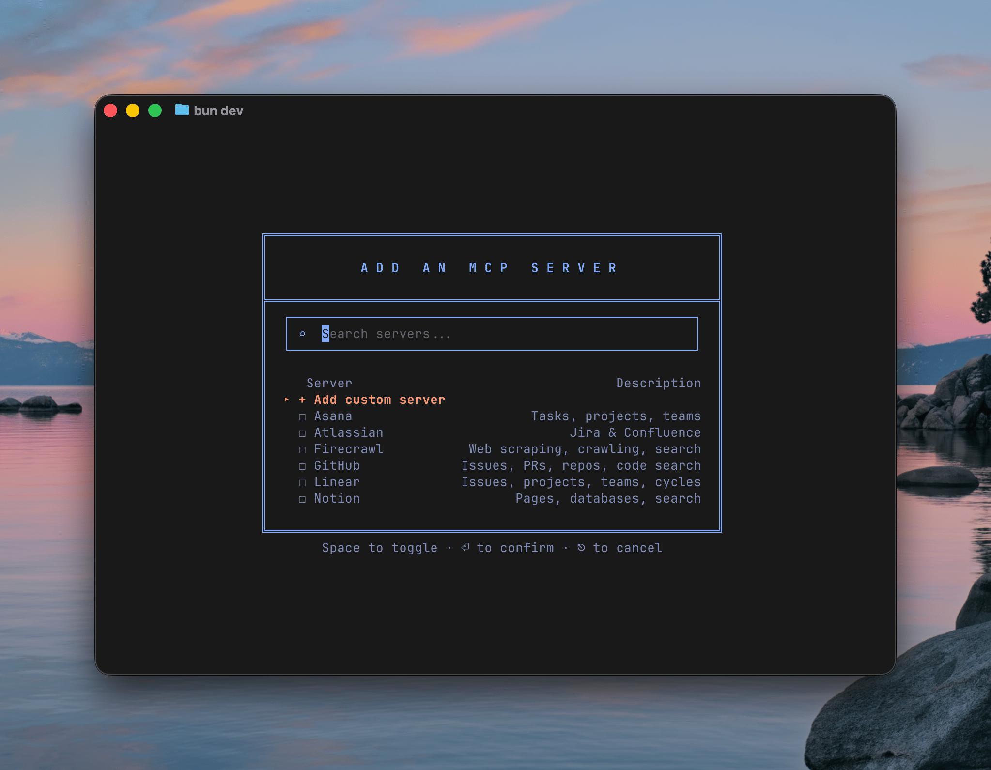Click the Asana server name
The width and height of the screenshot is (991, 770).
[333, 416]
